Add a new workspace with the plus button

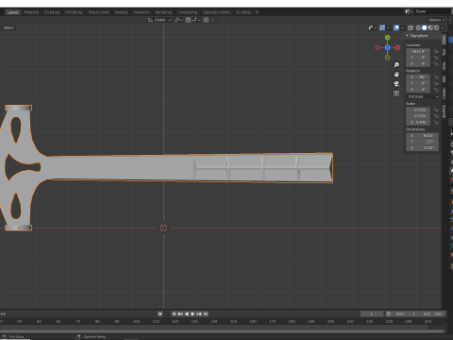(x=257, y=12)
